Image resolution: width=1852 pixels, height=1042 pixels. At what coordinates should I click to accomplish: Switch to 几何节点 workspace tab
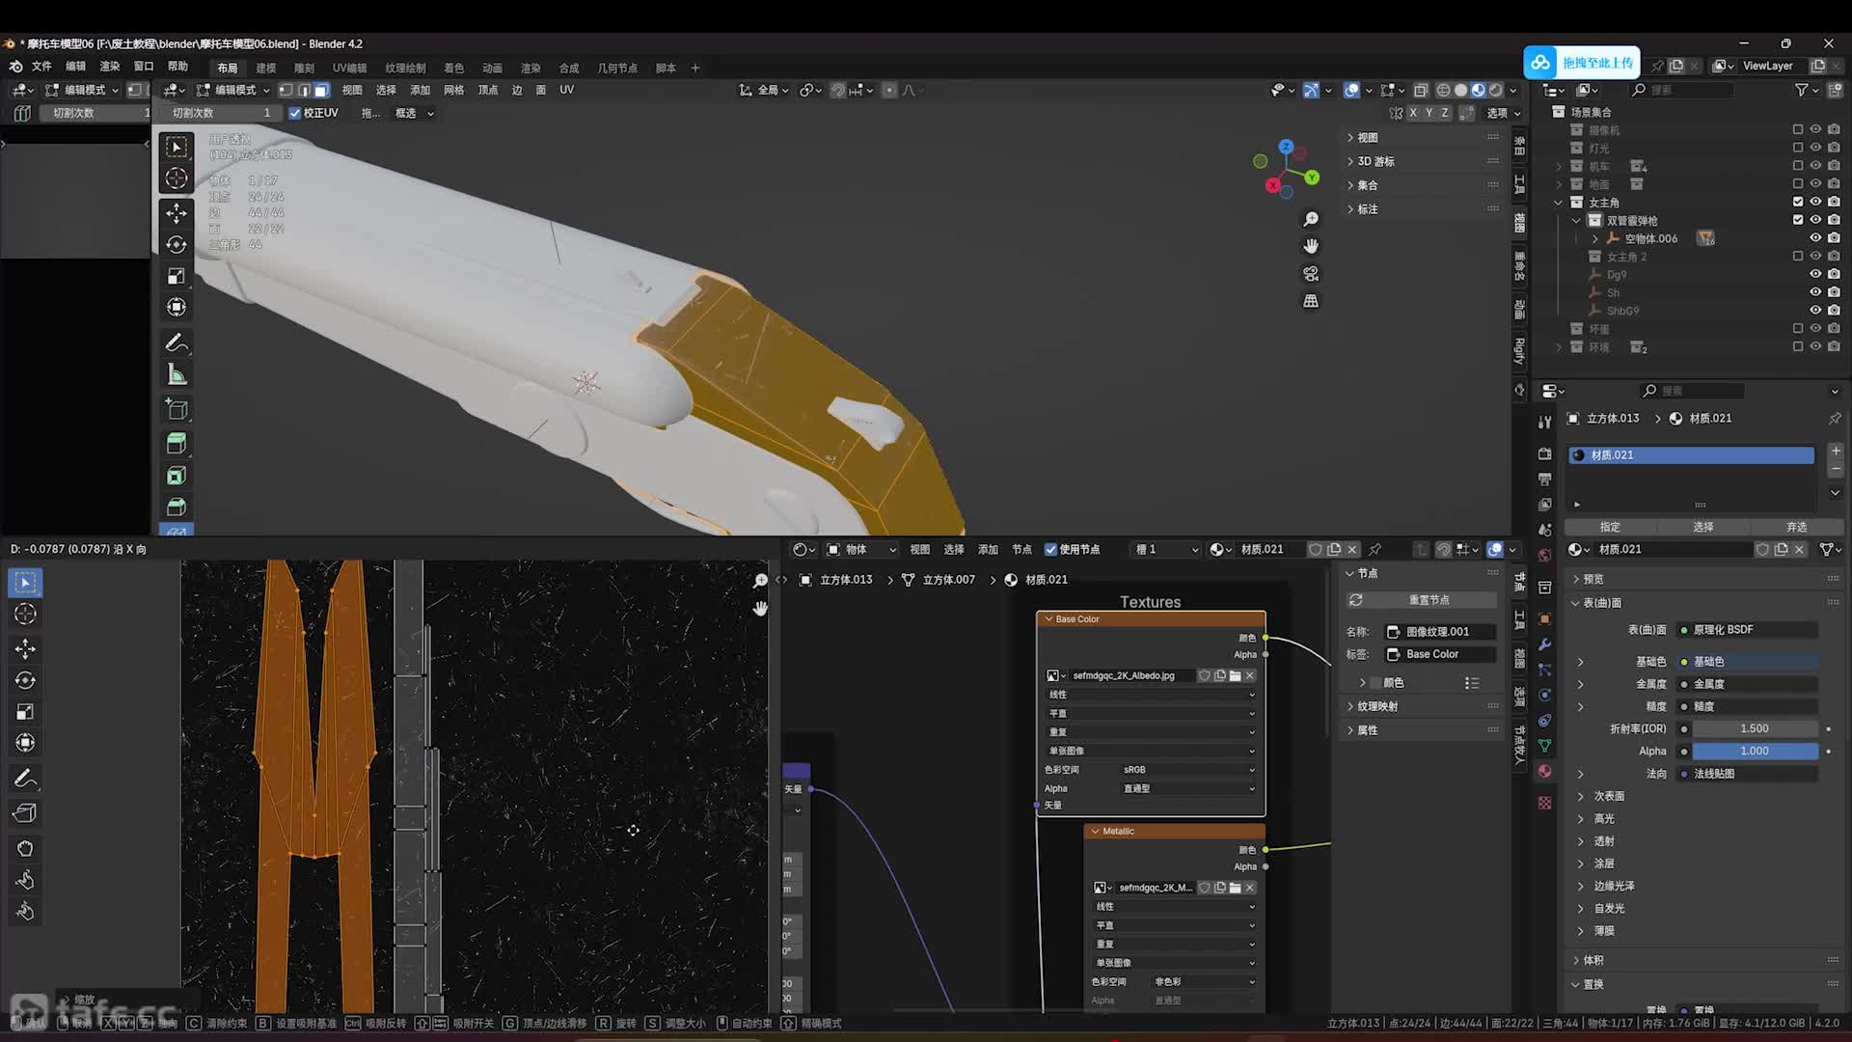[617, 68]
